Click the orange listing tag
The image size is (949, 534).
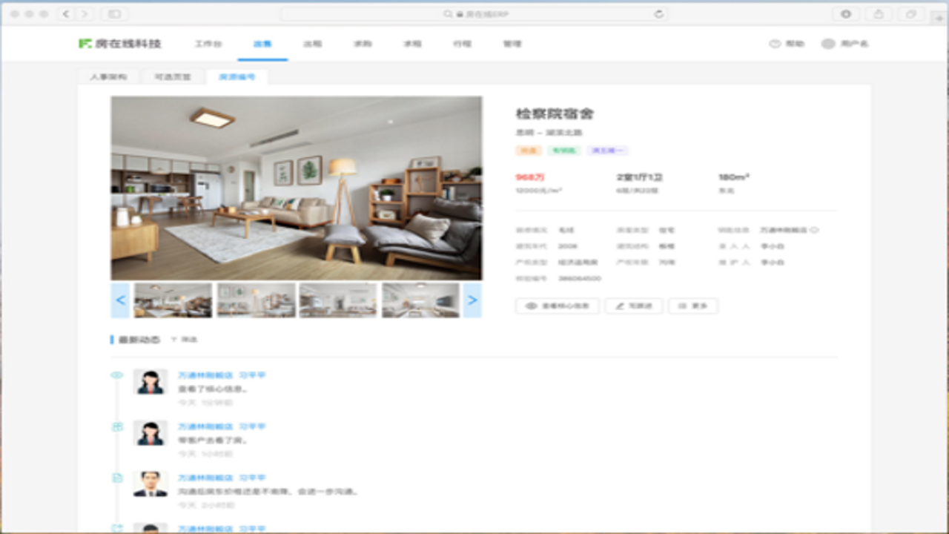point(528,151)
